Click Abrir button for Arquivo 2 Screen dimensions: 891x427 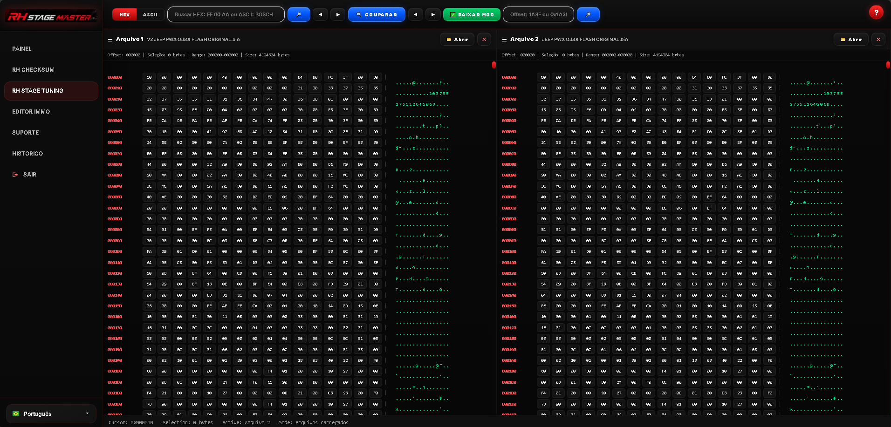click(x=851, y=40)
